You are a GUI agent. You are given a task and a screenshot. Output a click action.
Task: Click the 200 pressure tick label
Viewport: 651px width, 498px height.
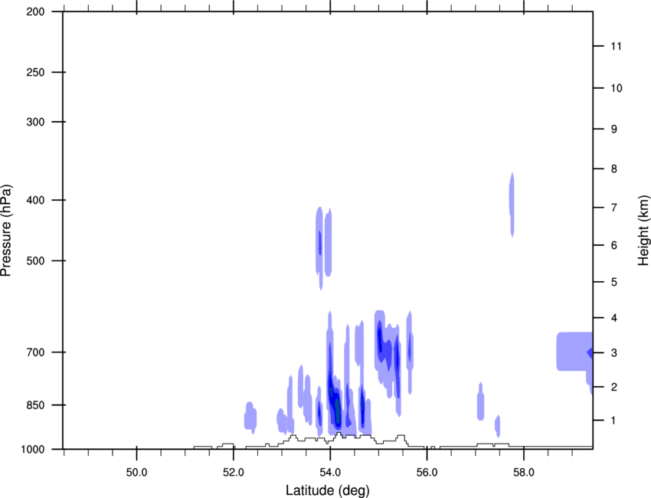pos(35,11)
